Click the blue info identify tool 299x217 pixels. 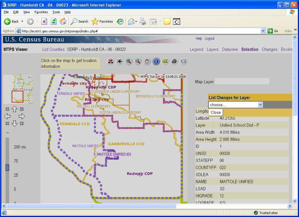[x=156, y=61]
